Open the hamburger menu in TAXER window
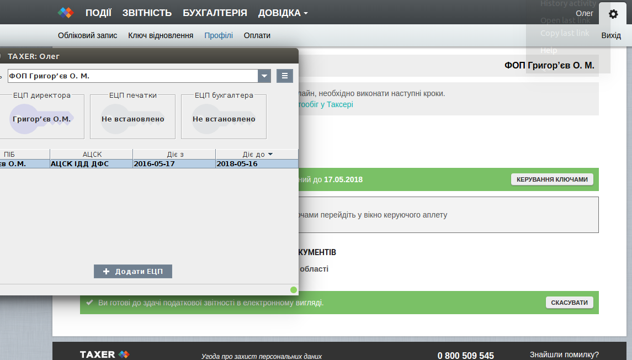 pyautogui.click(x=285, y=76)
